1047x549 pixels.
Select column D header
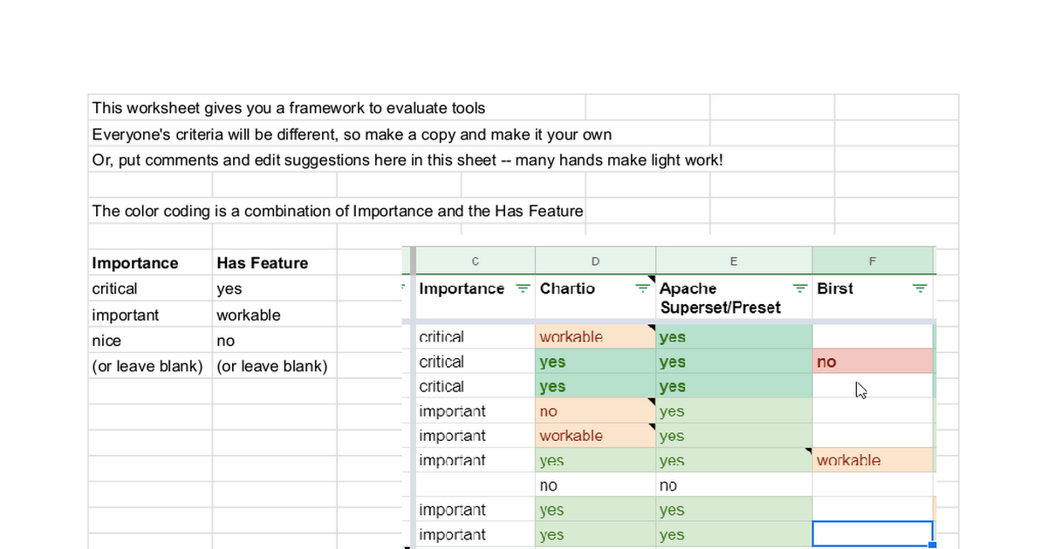[x=595, y=261]
